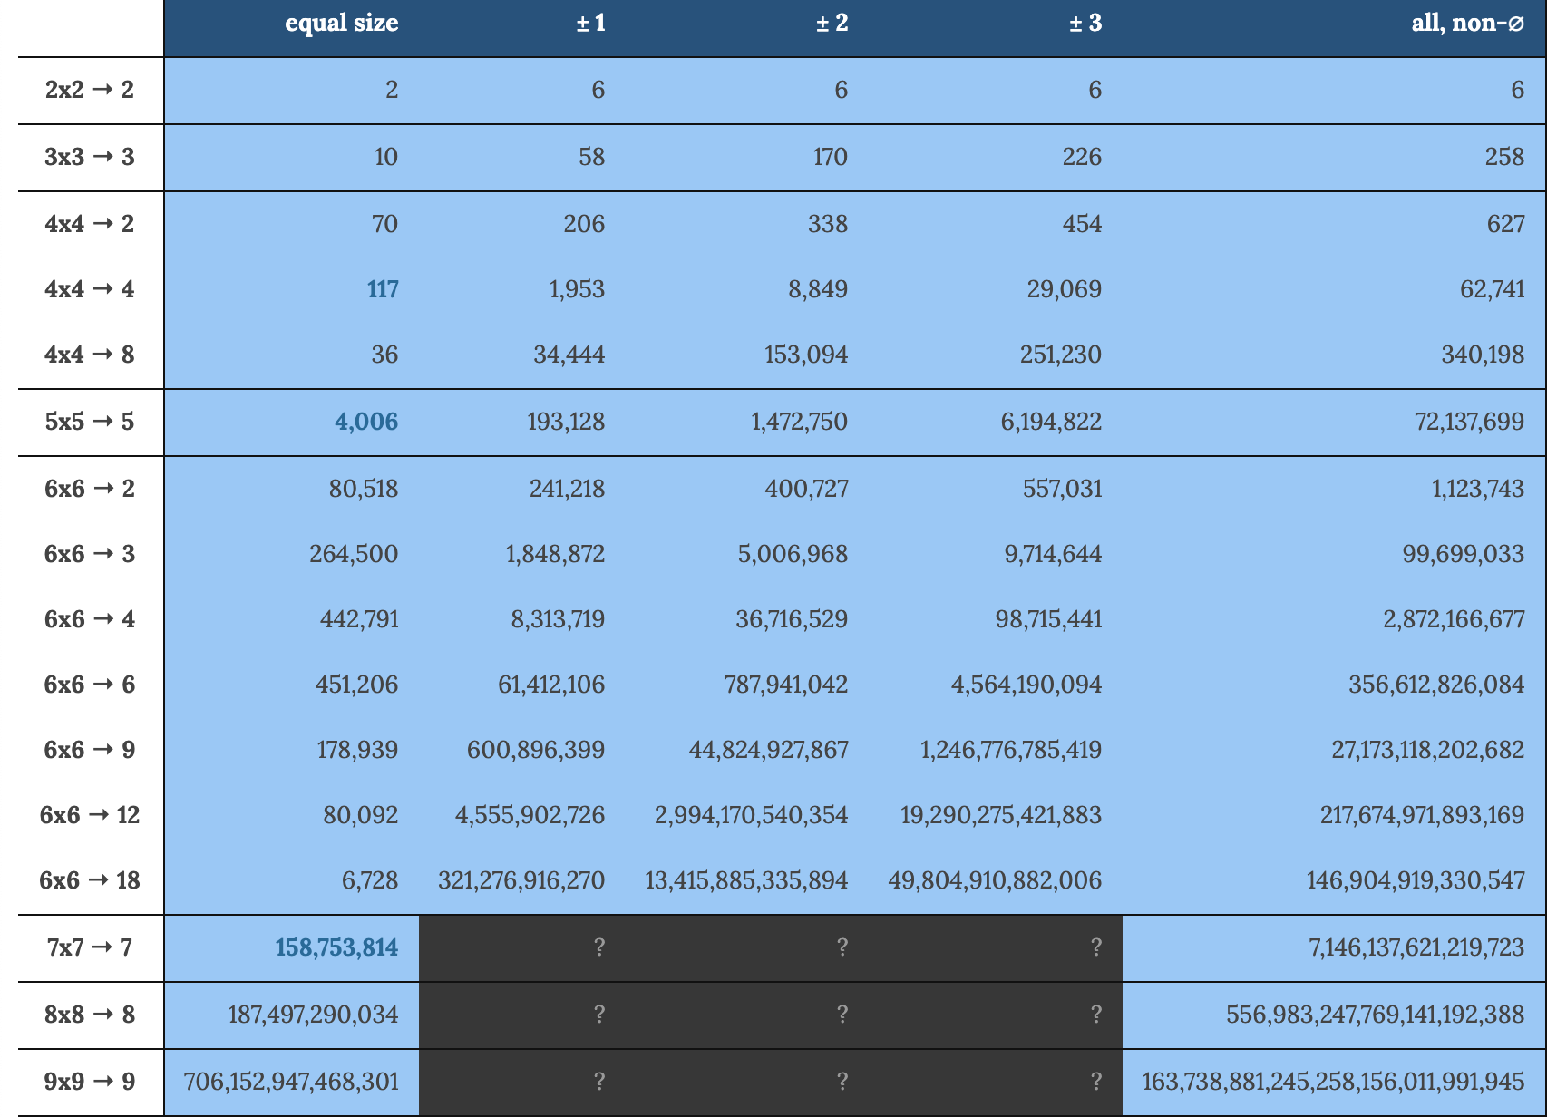The image size is (1547, 1117).
Task: Click the '6x6 → 9' row label
Action: tap(90, 750)
